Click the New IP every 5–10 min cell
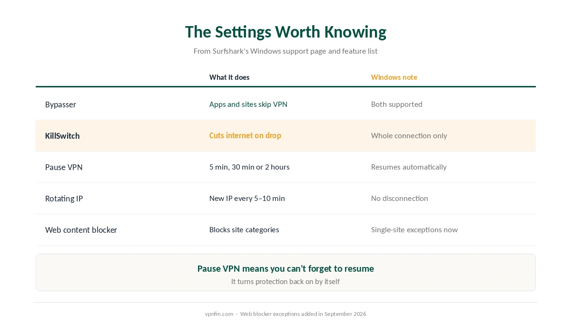Screen dimensions: 571x323 247,199
